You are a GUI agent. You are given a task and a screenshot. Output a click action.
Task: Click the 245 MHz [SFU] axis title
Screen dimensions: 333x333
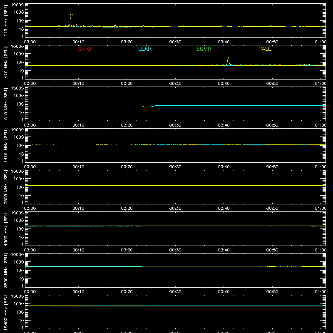6,21
